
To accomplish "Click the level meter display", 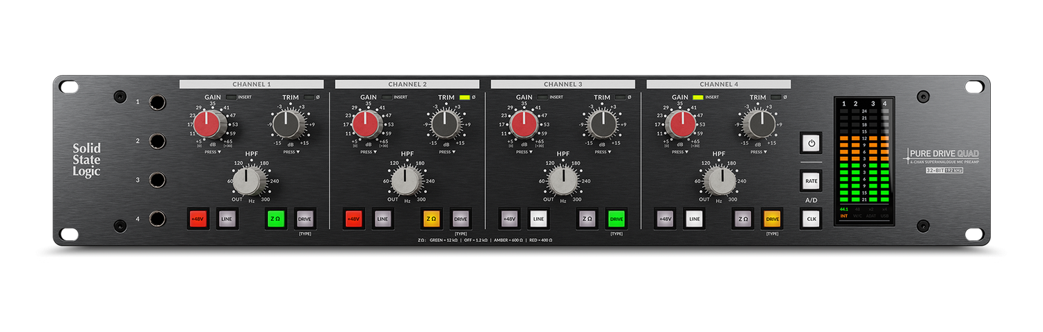I will [864, 161].
